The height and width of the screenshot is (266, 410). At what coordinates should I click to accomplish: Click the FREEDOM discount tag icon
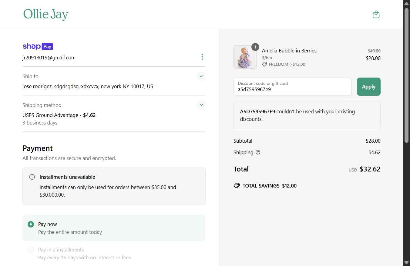pyautogui.click(x=264, y=64)
